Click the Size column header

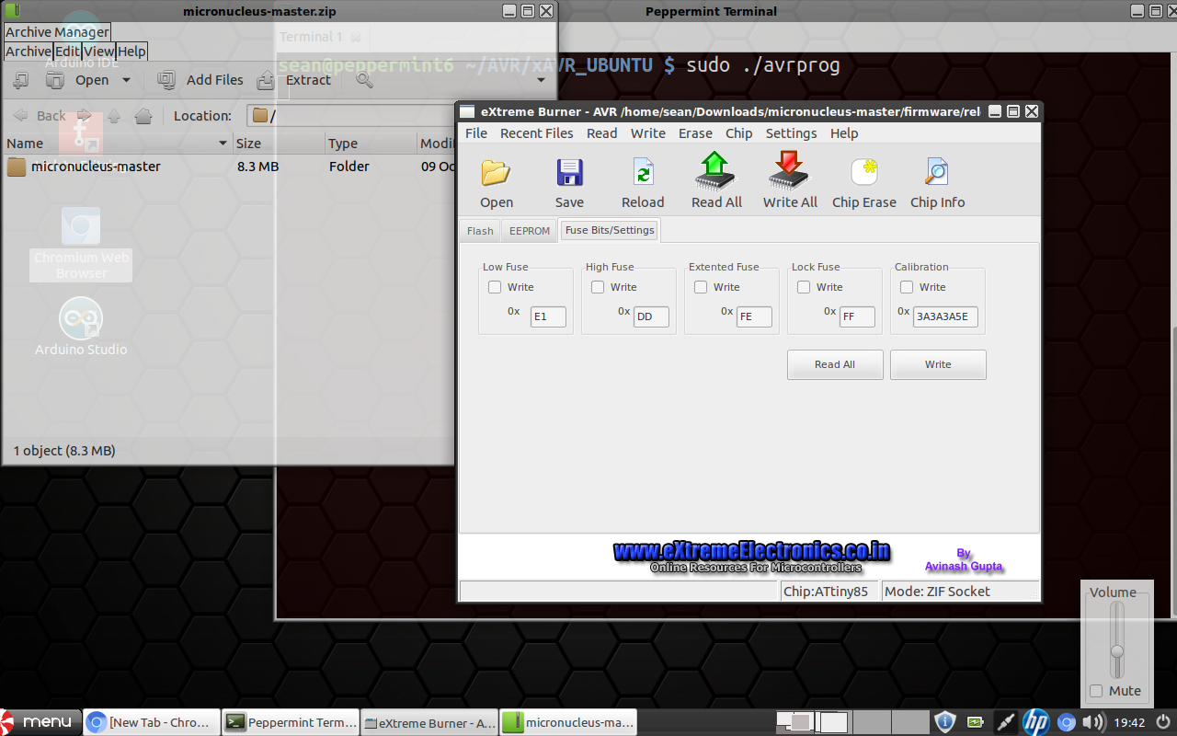point(279,144)
